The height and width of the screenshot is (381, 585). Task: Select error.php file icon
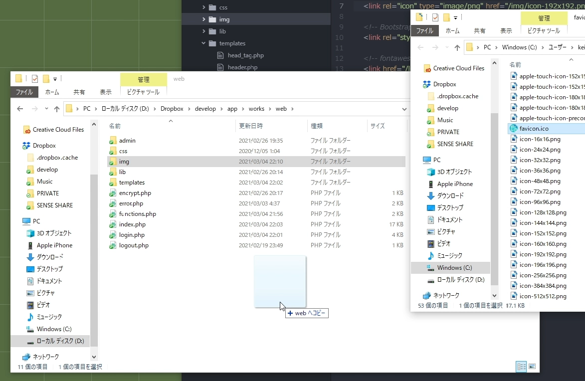tap(113, 203)
